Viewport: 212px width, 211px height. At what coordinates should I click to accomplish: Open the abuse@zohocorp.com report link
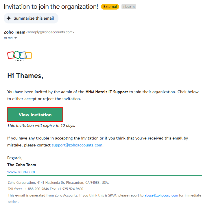click(161, 195)
